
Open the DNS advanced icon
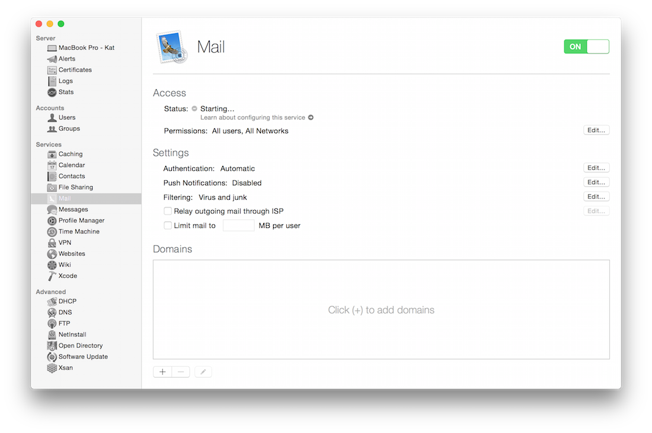[52, 313]
